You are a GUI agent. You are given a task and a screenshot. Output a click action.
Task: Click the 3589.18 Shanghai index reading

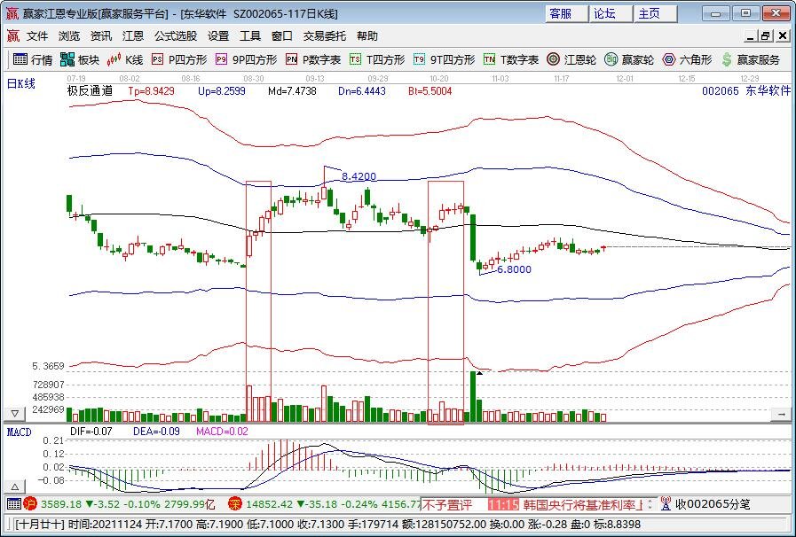(x=61, y=504)
